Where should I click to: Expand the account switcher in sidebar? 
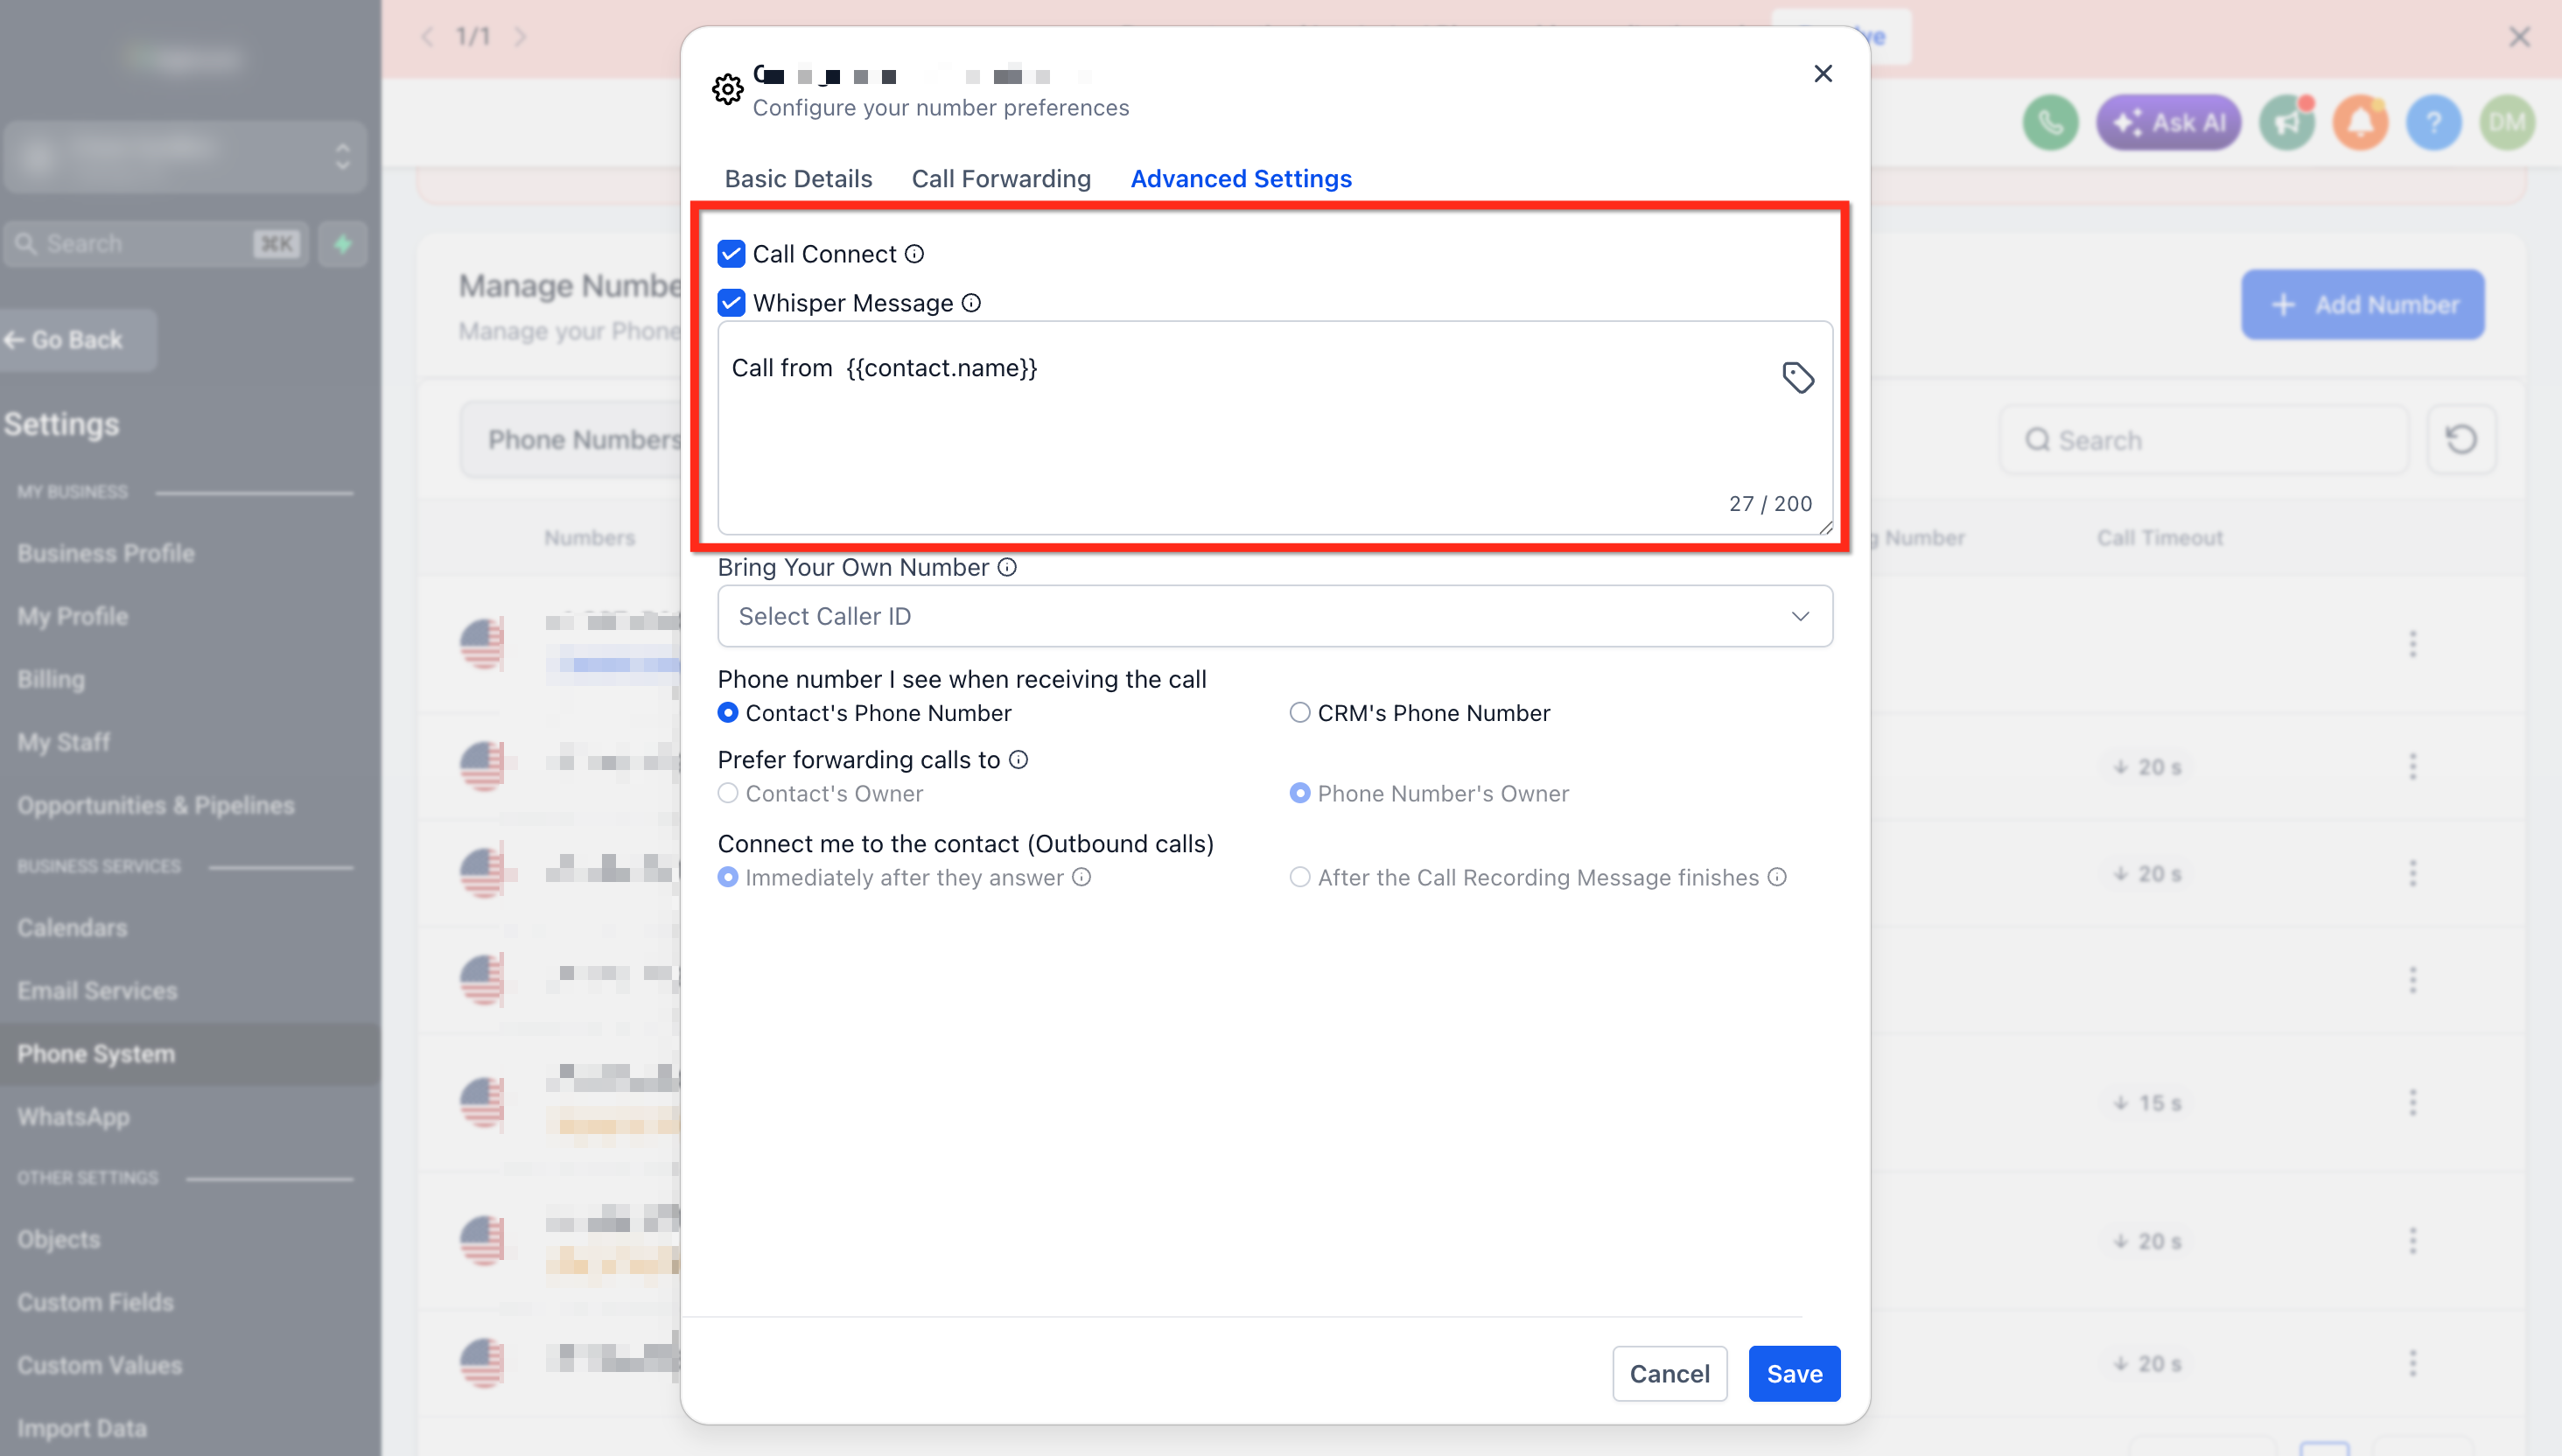click(185, 157)
